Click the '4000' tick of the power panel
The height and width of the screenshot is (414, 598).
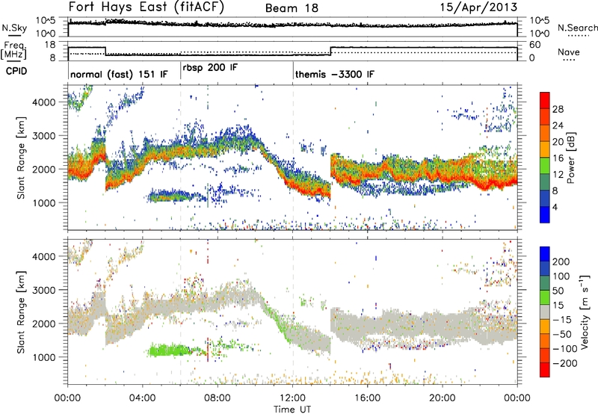(x=44, y=102)
